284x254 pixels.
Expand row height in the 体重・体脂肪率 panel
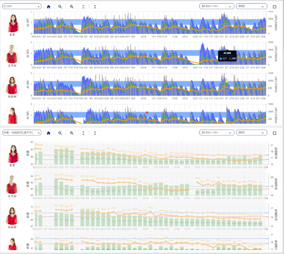click(83, 133)
